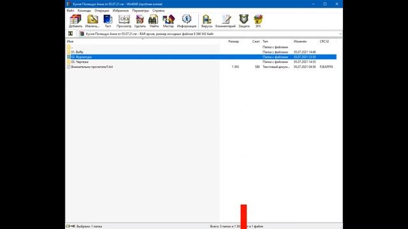Select the '..' parent folder row
Image resolution: width=408 pixels, height=229 pixels.
(201, 47)
